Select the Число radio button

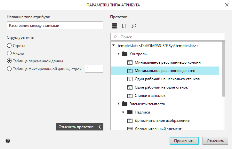point(10,53)
